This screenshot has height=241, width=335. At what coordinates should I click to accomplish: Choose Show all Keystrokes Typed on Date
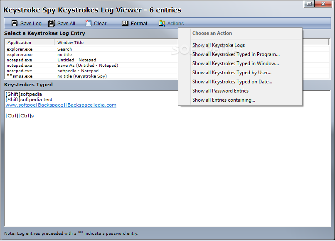click(x=232, y=82)
